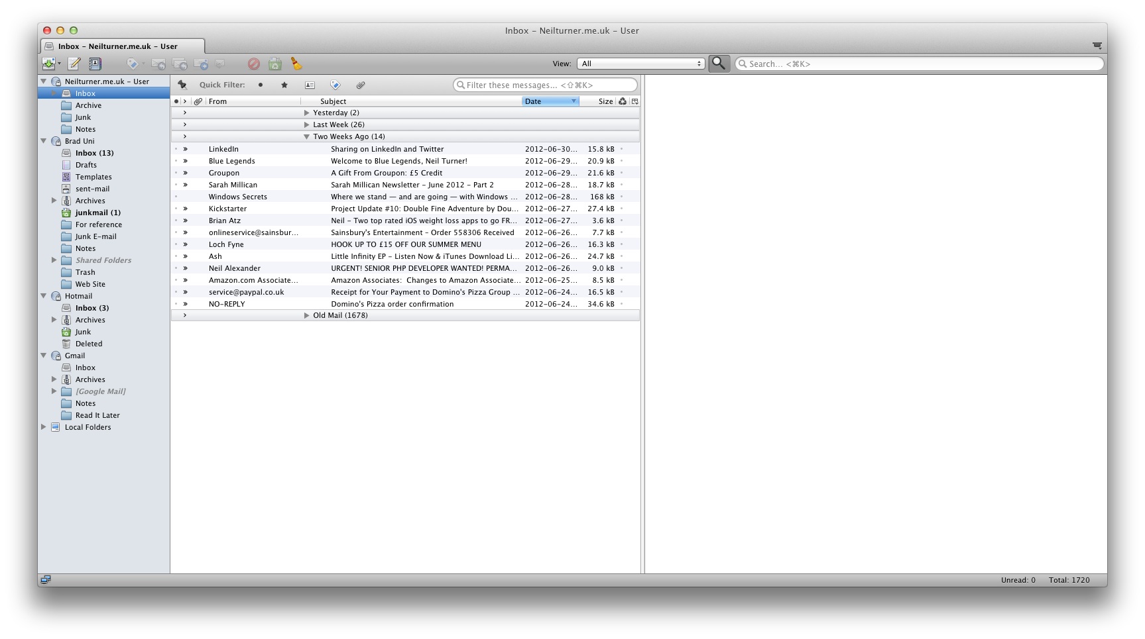Forward the selected message
The height and width of the screenshot is (639, 1145).
point(201,63)
